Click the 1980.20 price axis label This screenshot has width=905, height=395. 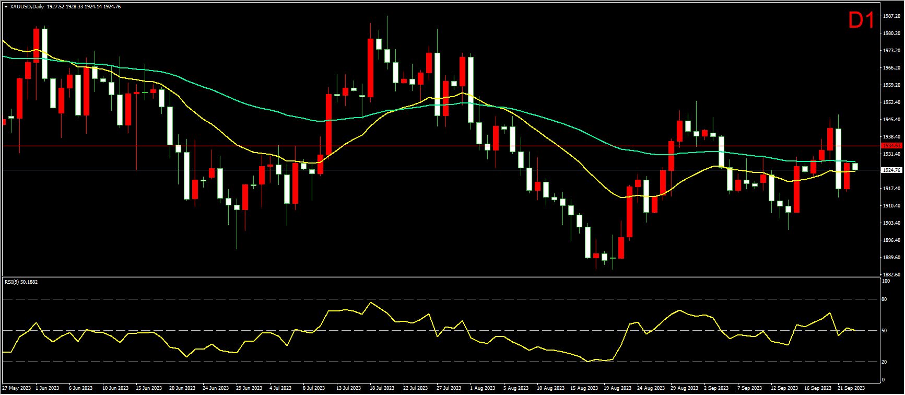pos(891,33)
